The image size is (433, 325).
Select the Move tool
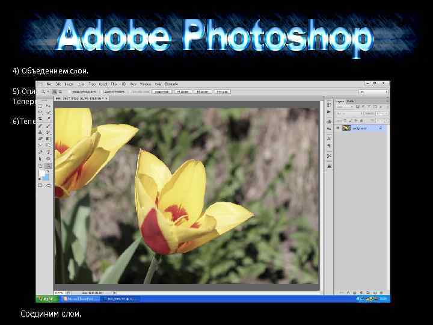coord(48,106)
